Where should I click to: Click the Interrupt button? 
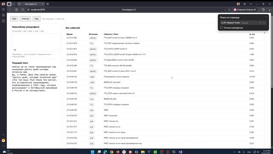click(x=25, y=19)
